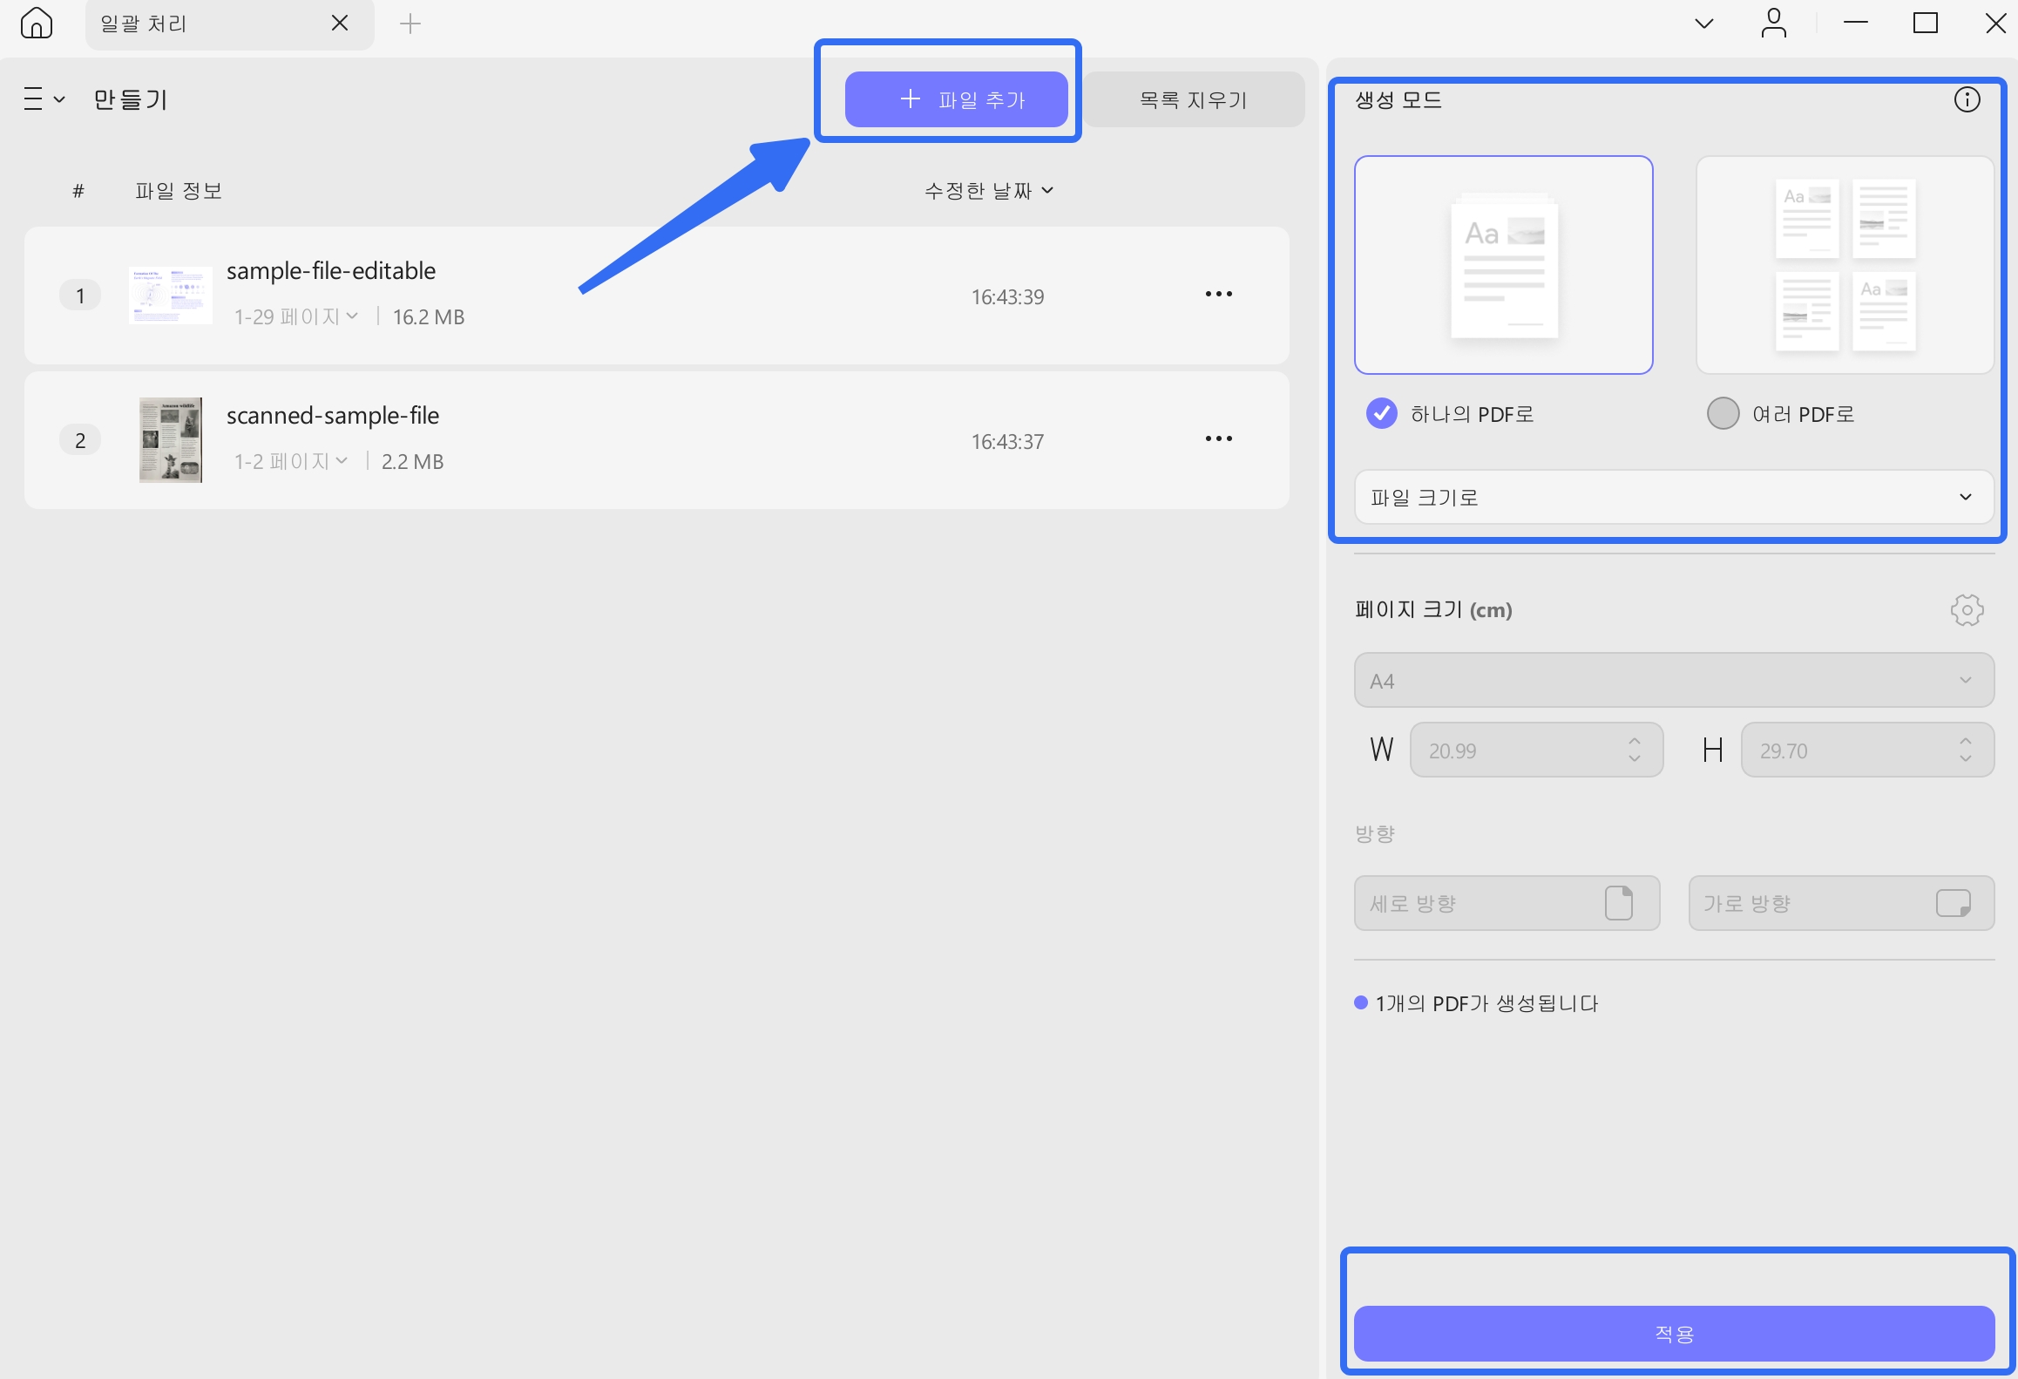Screen dimensions: 2018x1379
Task: Click the 적용 button
Action: (x=1674, y=1334)
